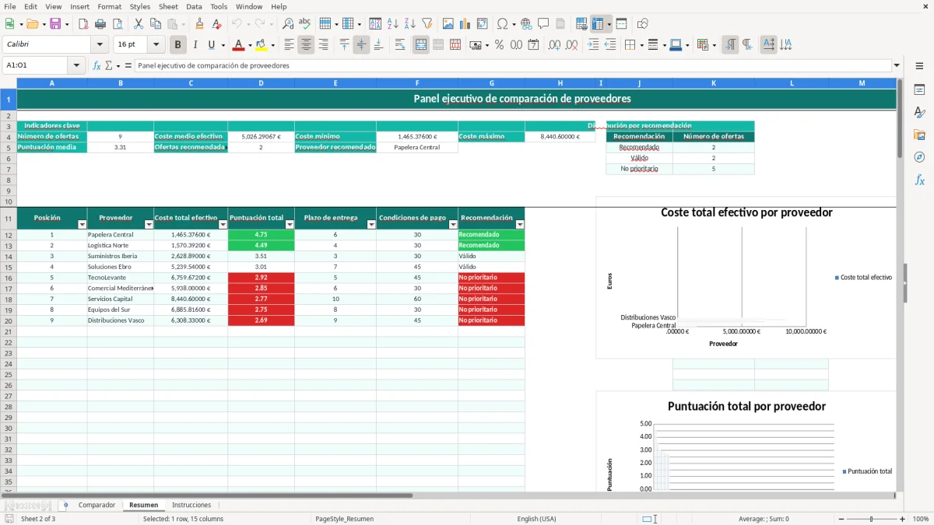Insert chart icon
Image resolution: width=934 pixels, height=525 pixels.
(465, 24)
